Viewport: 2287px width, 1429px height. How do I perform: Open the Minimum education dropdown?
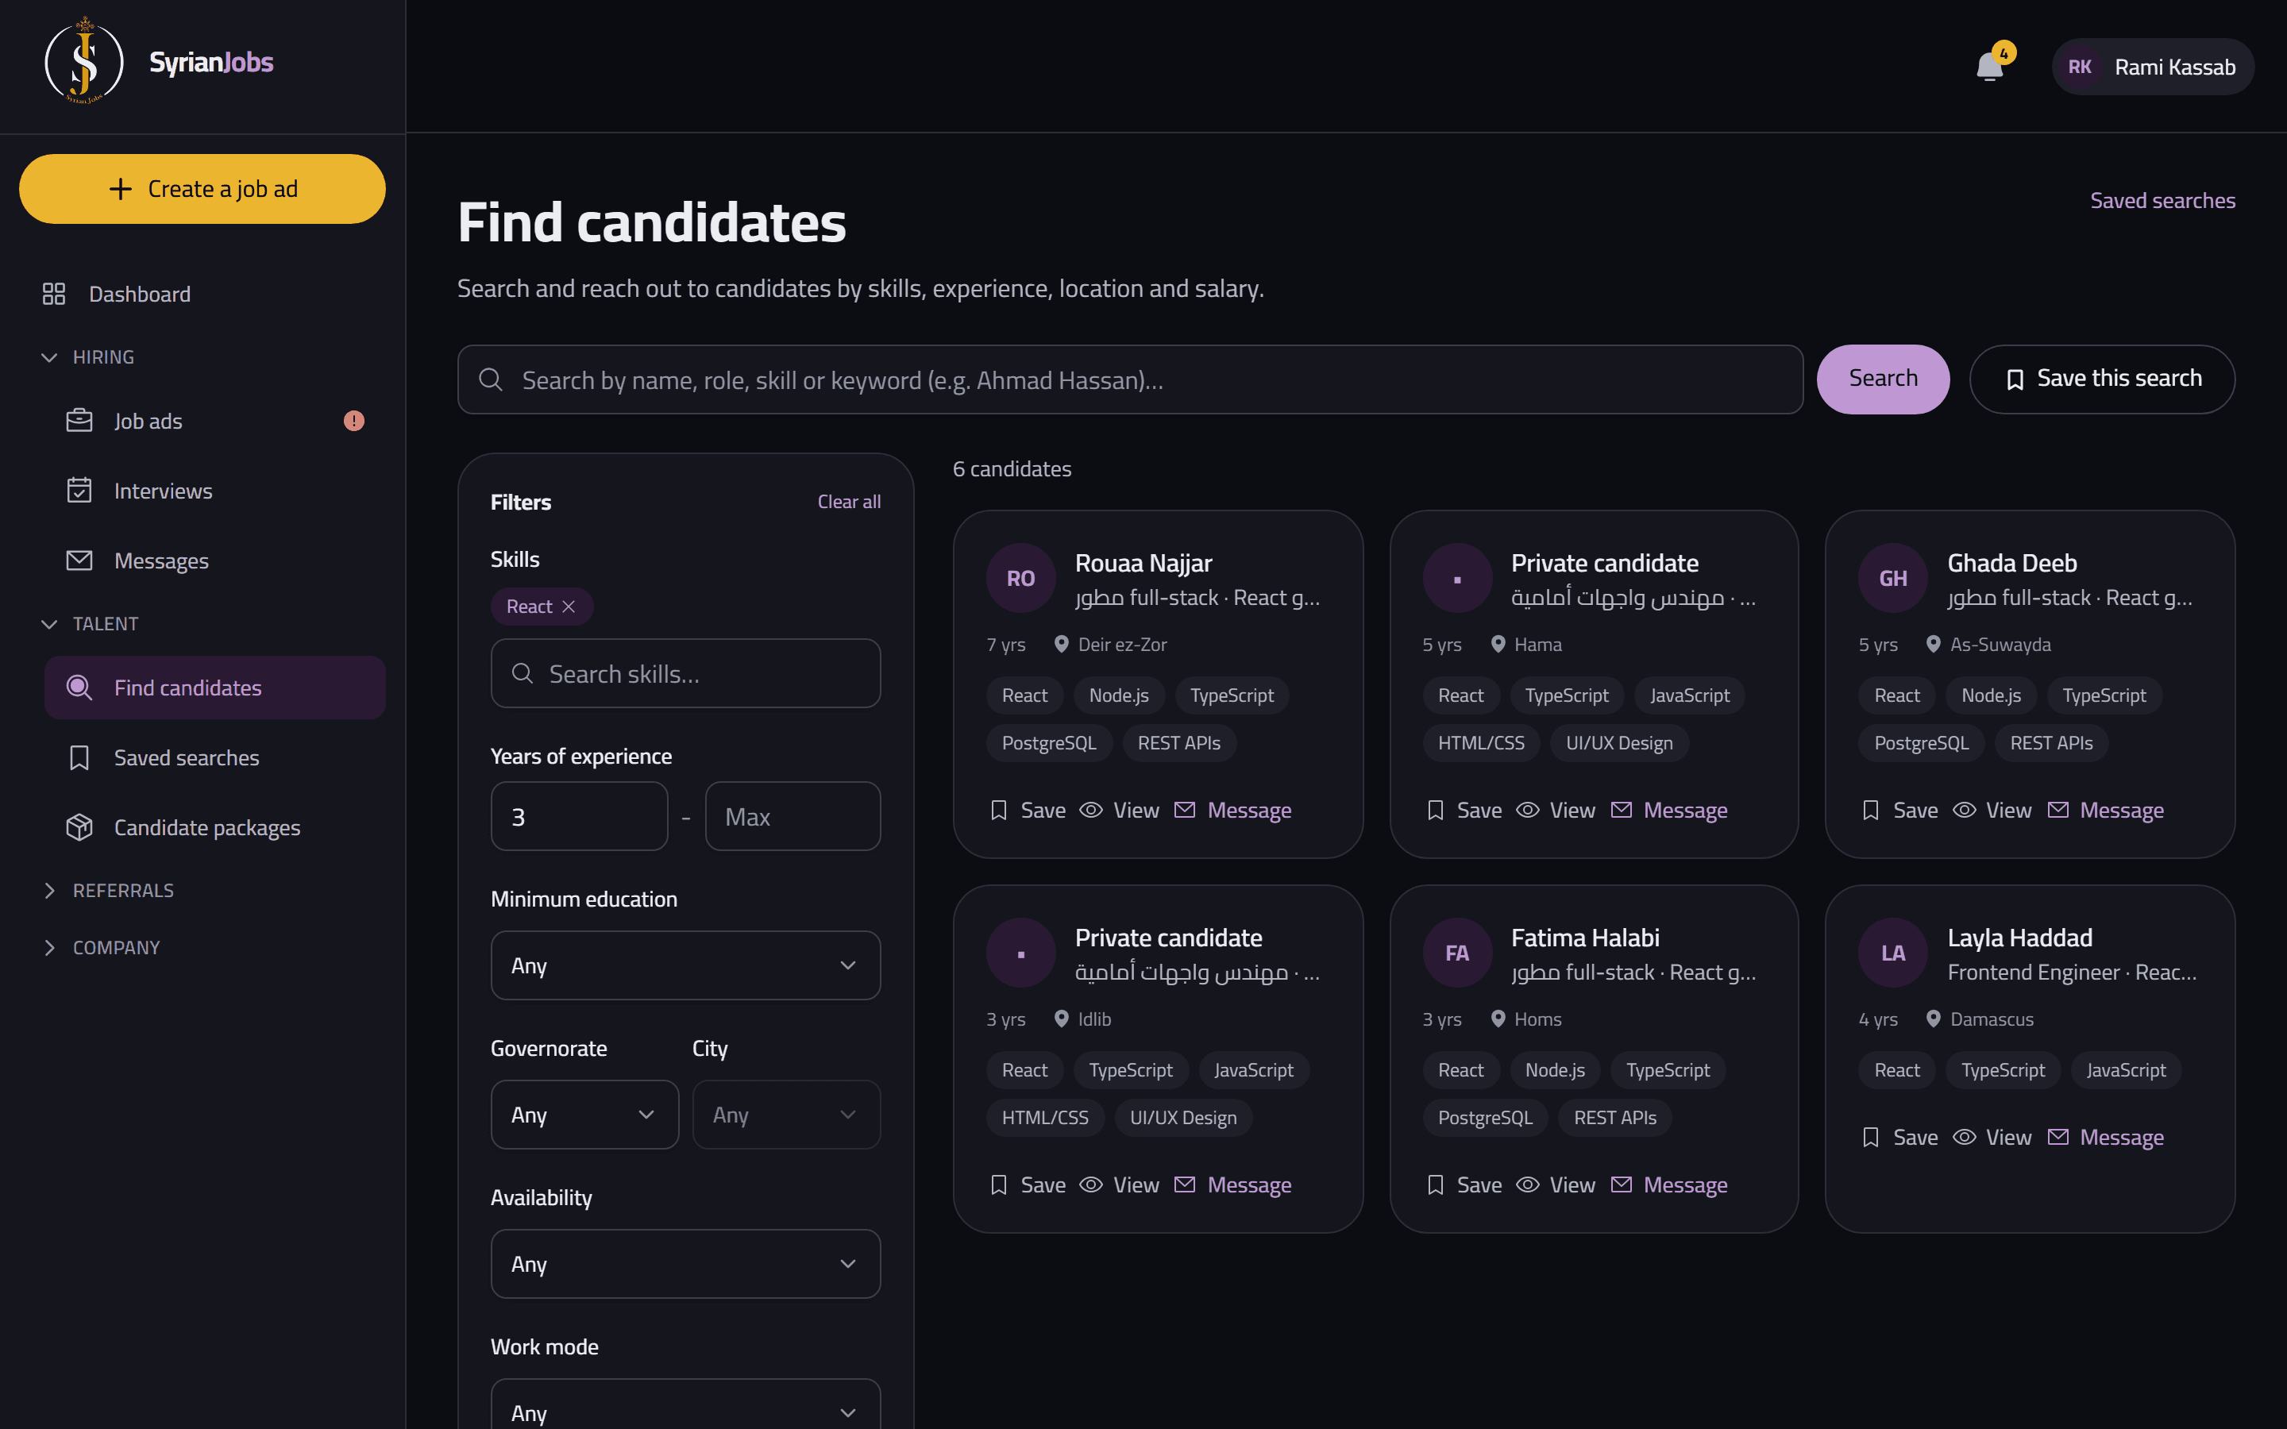(685, 965)
